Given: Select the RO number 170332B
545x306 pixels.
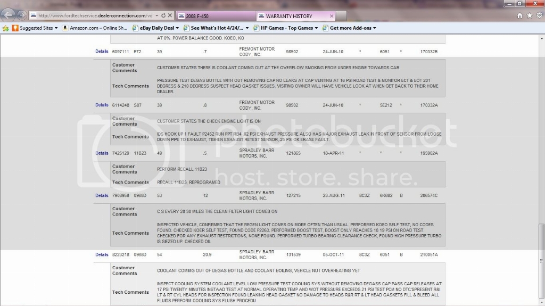Looking at the screenshot, I should pos(429,52).
